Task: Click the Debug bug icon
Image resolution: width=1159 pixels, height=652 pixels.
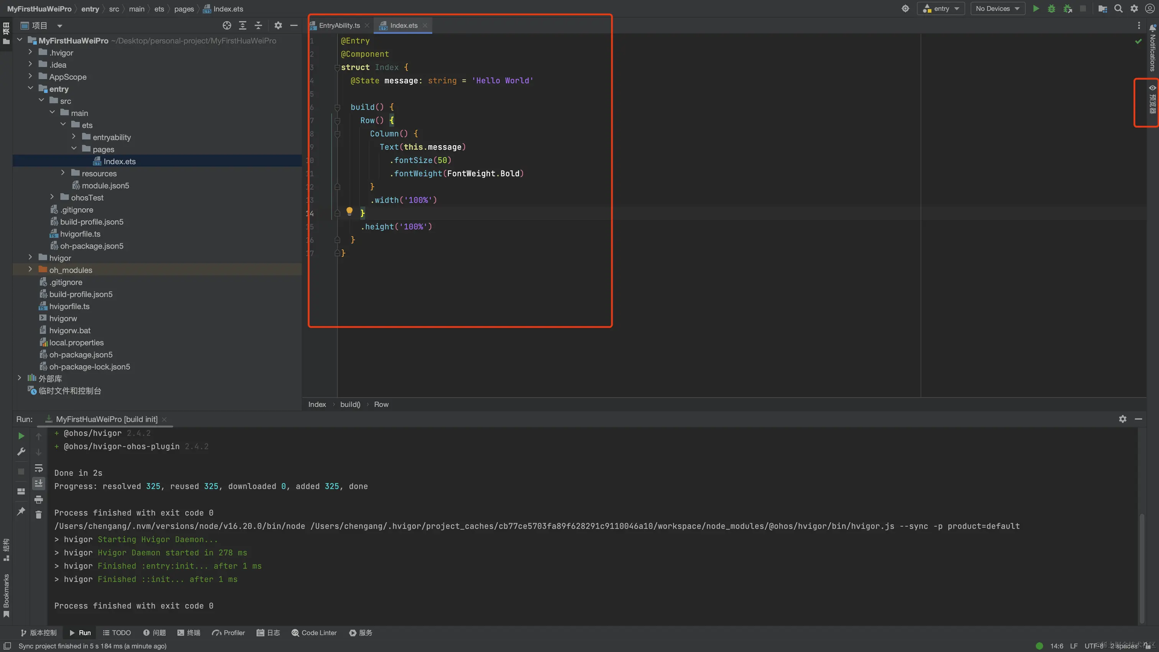Action: (1051, 8)
